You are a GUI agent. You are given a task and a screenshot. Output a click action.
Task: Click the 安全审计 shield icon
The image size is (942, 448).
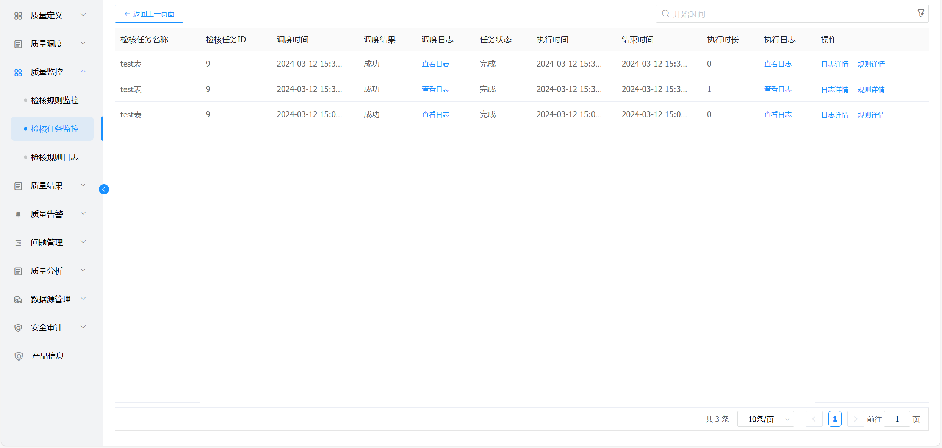18,328
